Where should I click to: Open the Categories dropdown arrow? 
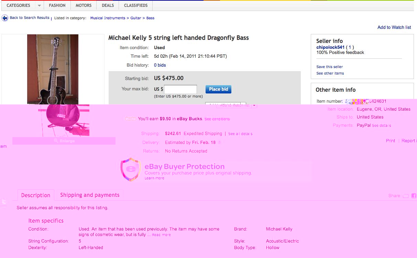click(x=39, y=5)
